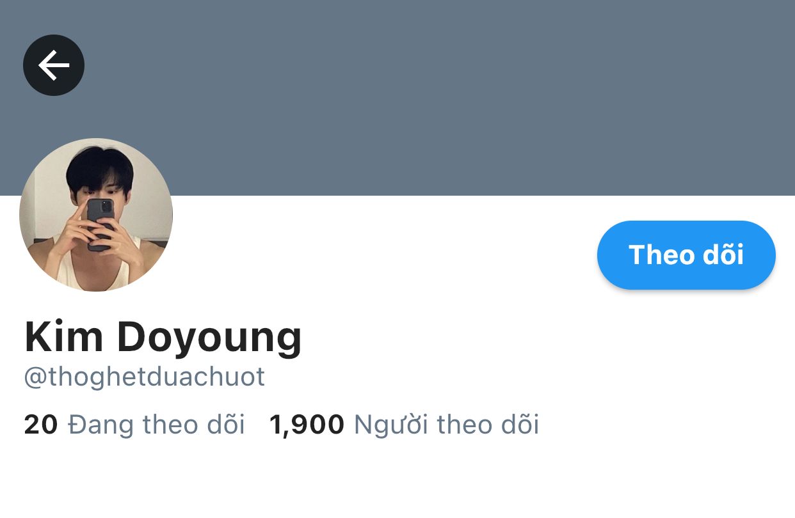Click the dark circular back button
Screen dimensions: 795x518
click(x=54, y=65)
